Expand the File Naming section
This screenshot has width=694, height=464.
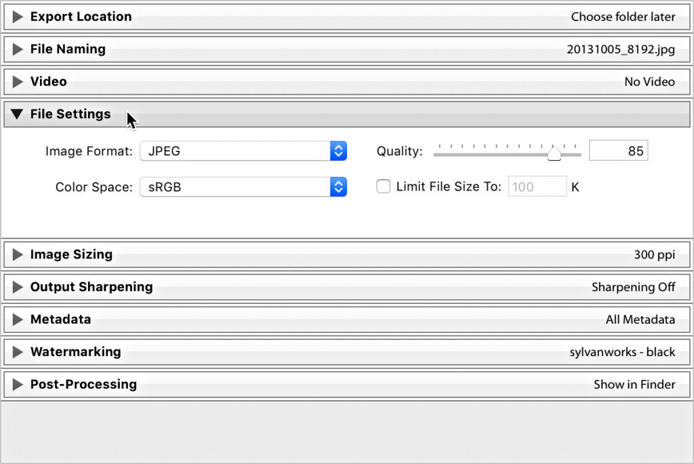pyautogui.click(x=17, y=50)
